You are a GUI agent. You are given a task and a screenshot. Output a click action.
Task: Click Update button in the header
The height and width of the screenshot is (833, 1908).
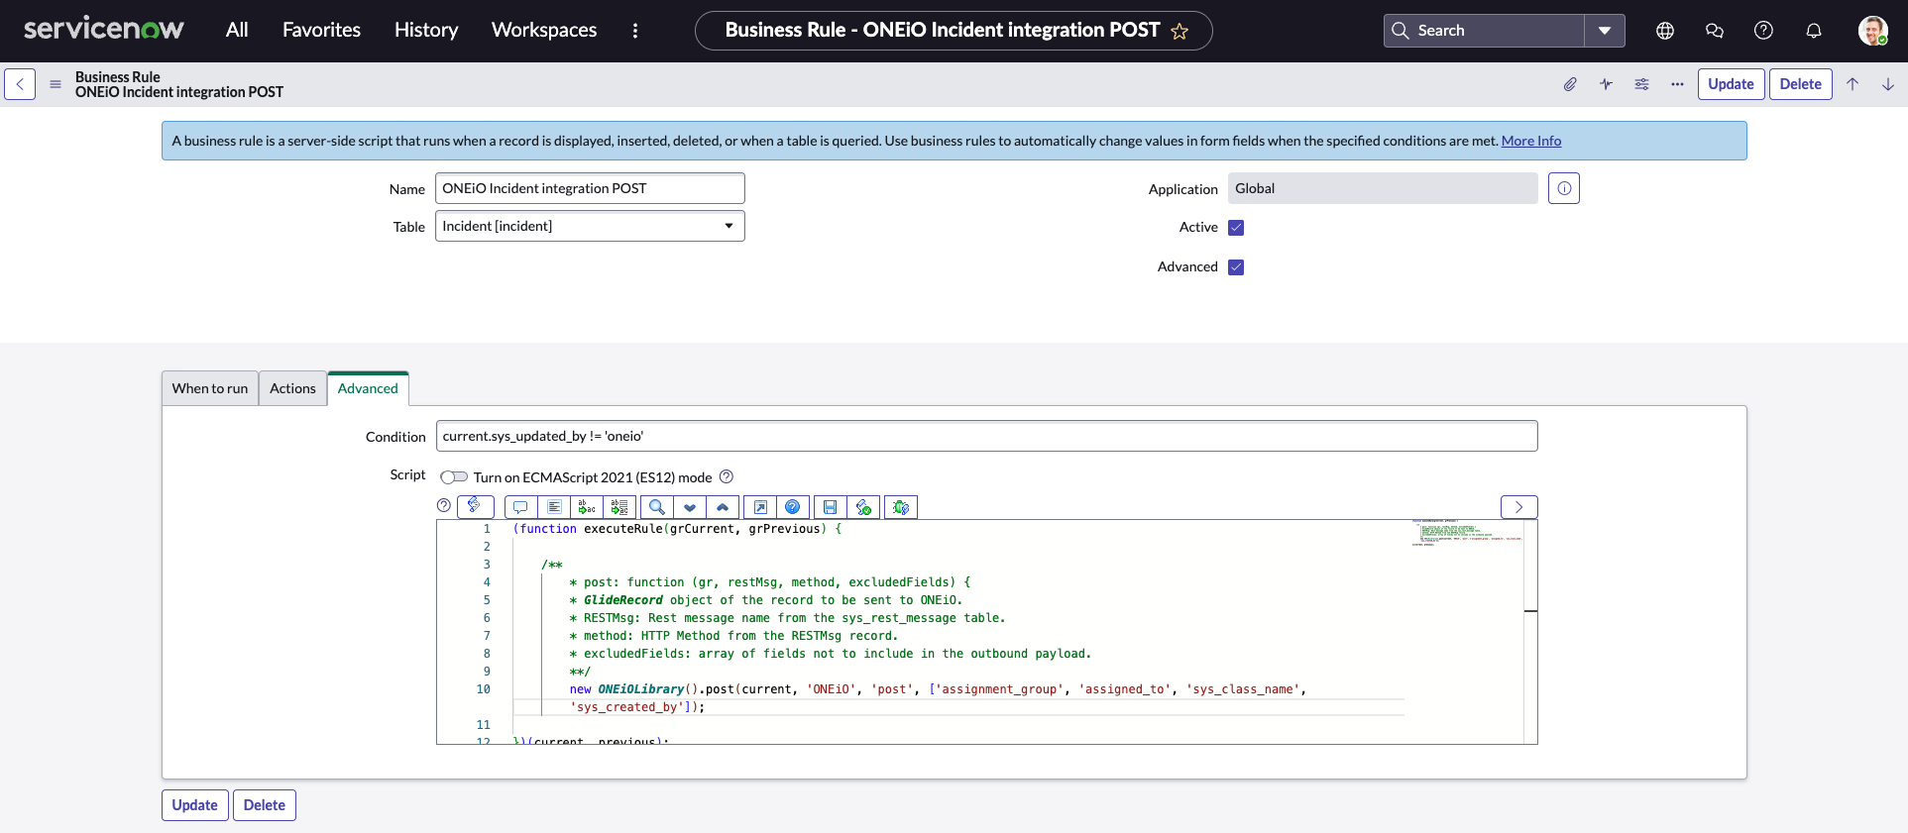(1731, 84)
